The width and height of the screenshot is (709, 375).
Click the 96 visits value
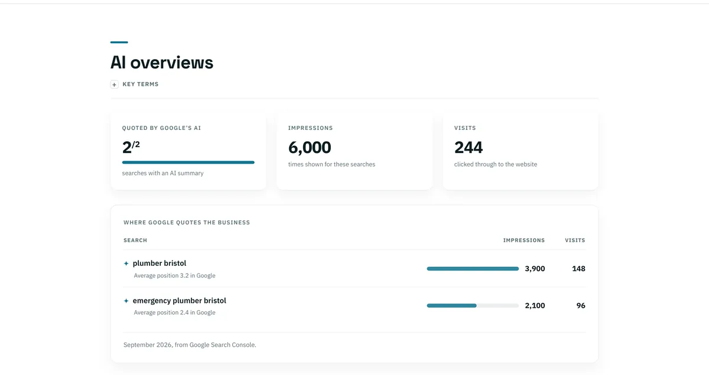coord(581,306)
